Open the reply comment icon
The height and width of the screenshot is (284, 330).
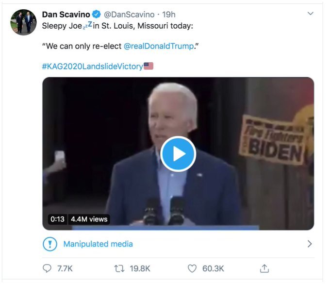pyautogui.click(x=47, y=268)
